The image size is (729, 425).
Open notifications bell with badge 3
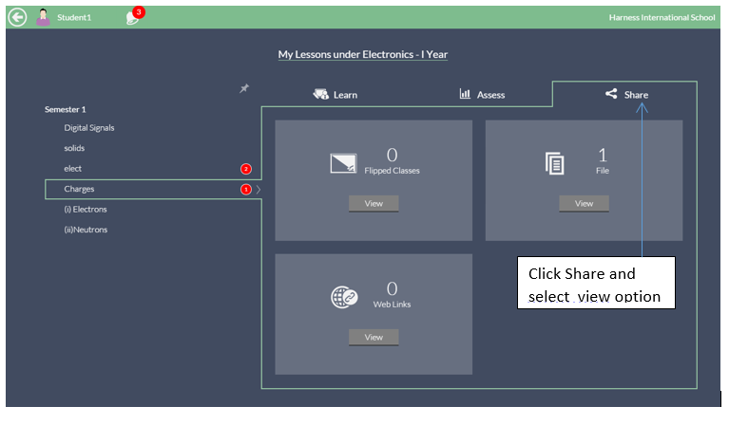coord(134,16)
